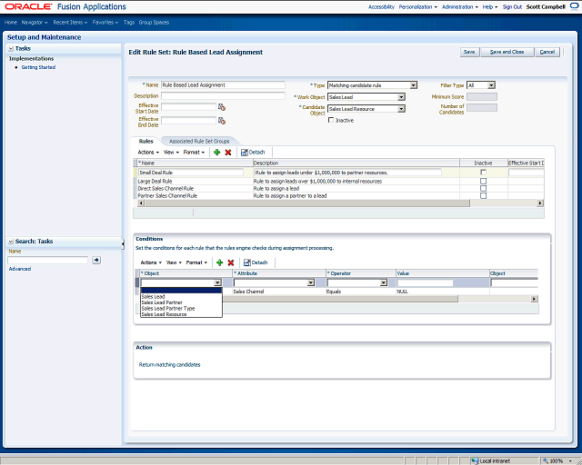Cancel editing the rule set
This screenshot has height=465, width=582.
coord(547,52)
